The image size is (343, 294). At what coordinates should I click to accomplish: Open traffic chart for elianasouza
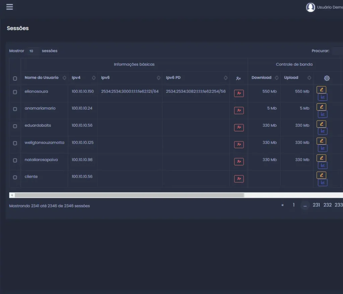tap(323, 97)
